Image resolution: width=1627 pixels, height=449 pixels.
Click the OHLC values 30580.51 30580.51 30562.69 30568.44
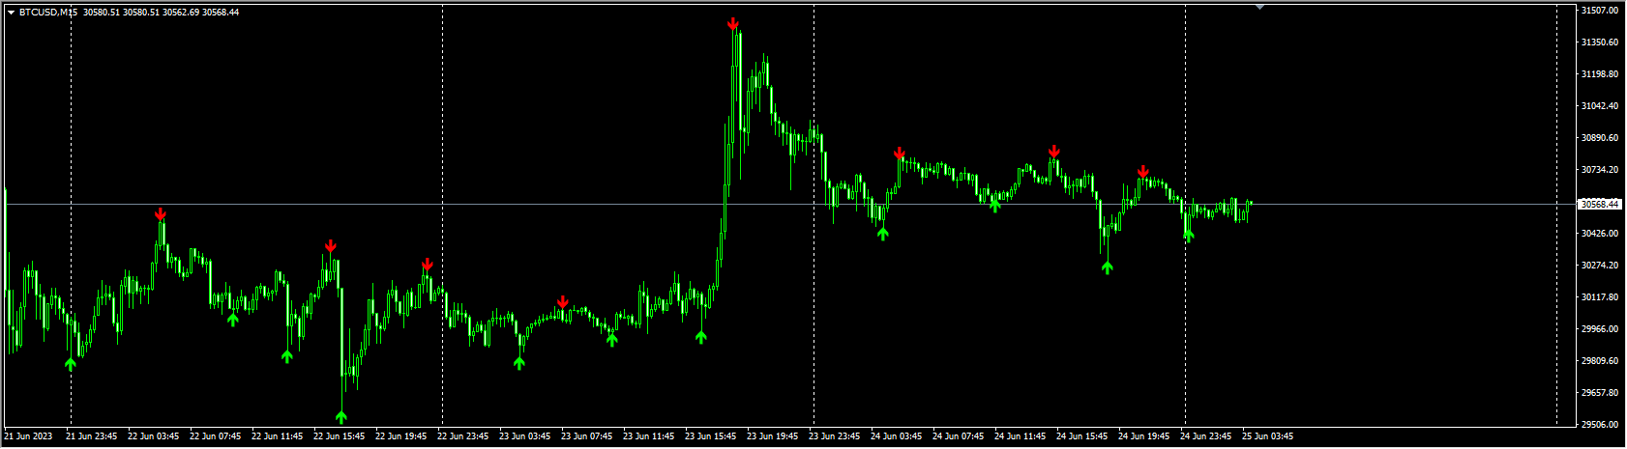(x=162, y=13)
